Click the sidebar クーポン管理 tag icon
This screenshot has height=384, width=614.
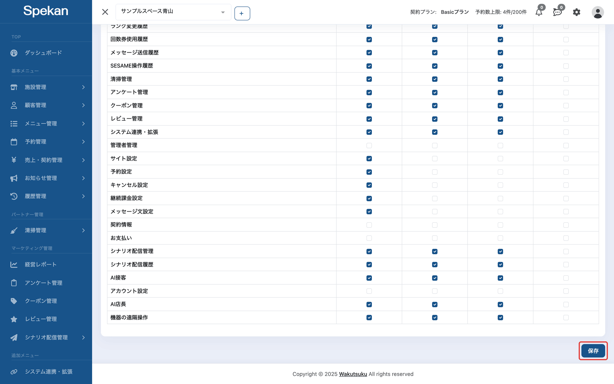(14, 301)
